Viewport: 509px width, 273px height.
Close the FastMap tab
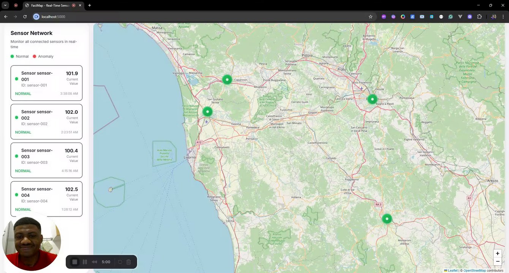[x=80, y=5]
